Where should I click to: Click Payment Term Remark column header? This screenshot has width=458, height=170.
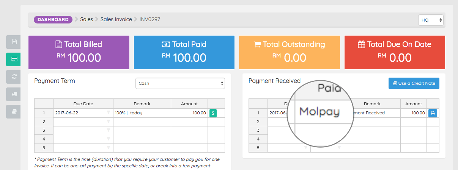(142, 104)
